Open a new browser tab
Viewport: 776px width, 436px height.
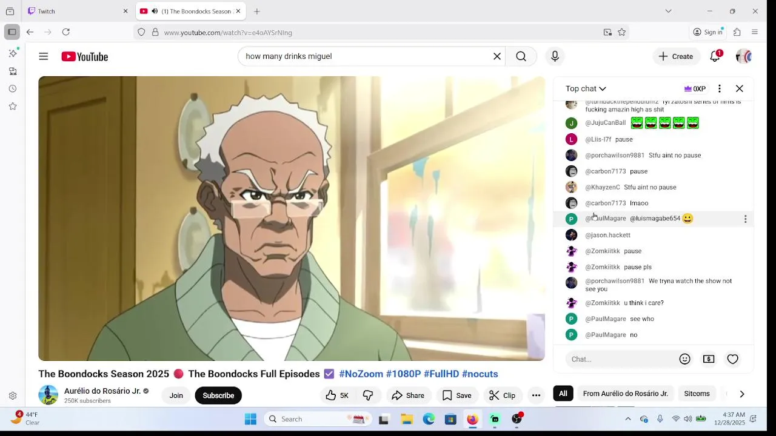tap(257, 12)
